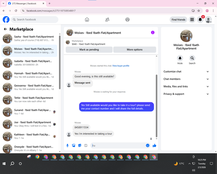Click the phone number 8458911554 message
The image size is (217, 174).
tap(82, 127)
